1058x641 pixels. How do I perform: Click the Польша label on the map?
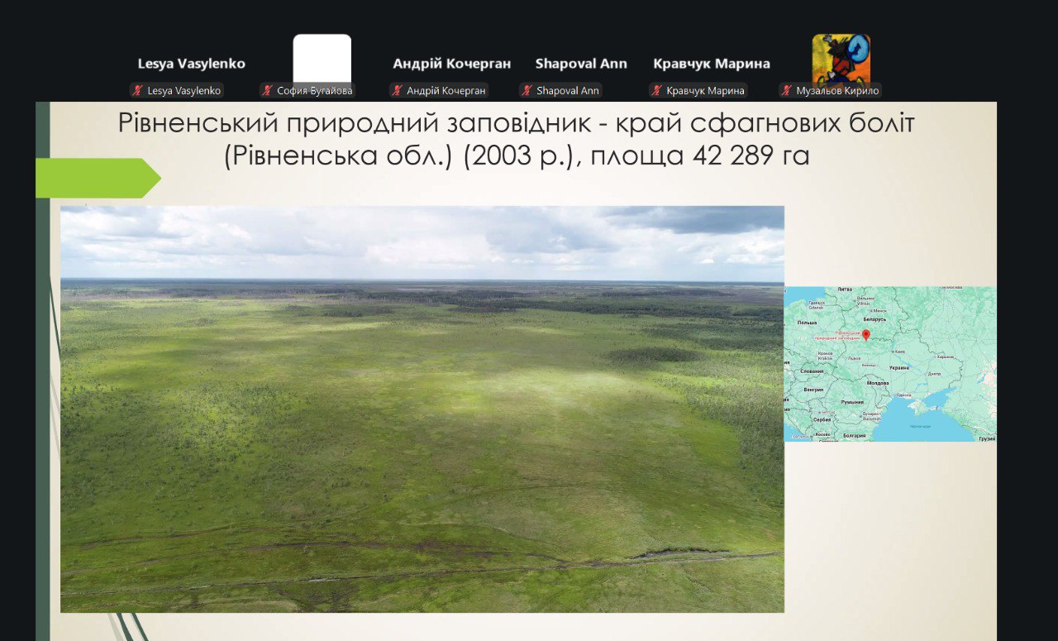point(805,323)
